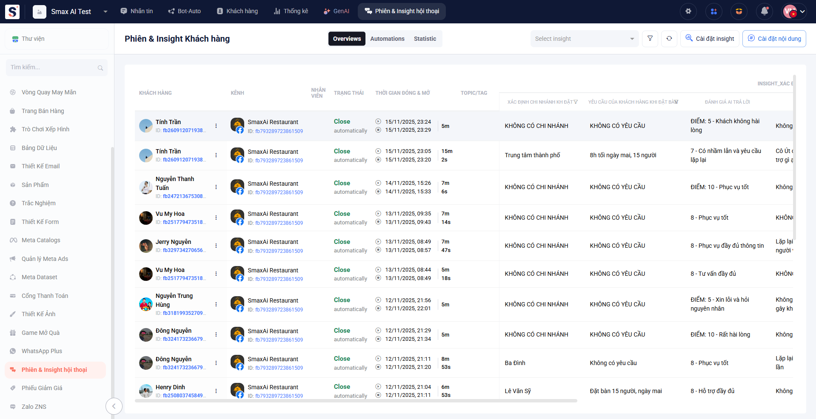This screenshot has height=419, width=816.
Task: Click the filter funnel icon button
Action: 650,39
